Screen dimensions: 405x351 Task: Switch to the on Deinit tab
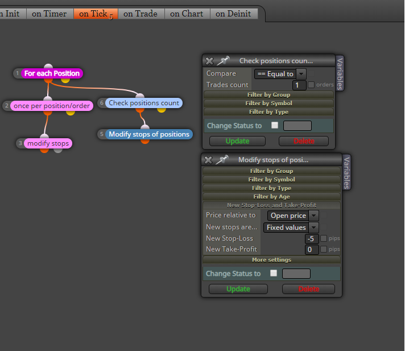point(234,14)
